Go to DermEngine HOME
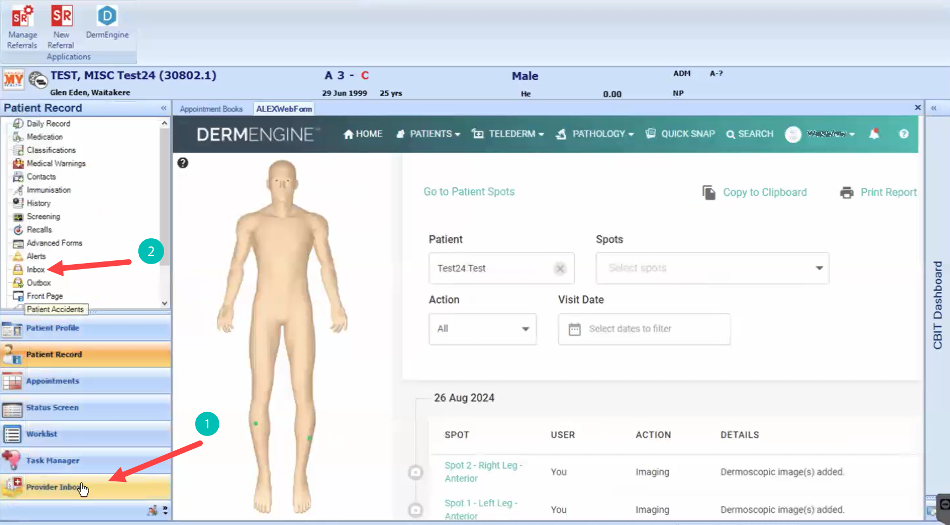Screen dimensions: 950x525 (363, 134)
